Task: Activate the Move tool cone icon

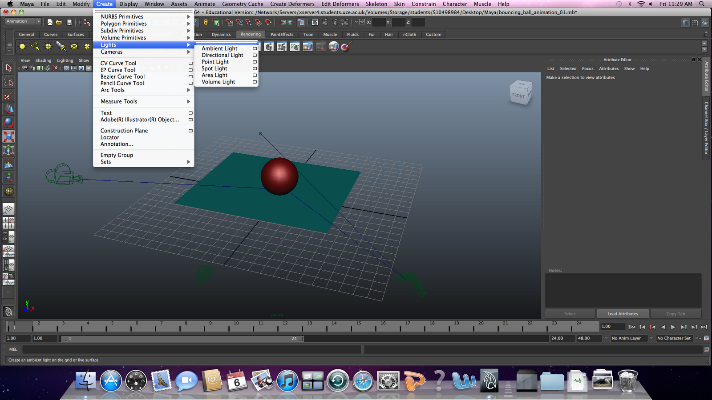Action: click(8, 109)
